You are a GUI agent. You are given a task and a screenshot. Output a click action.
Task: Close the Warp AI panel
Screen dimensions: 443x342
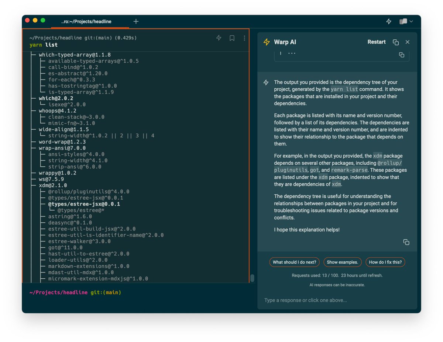(408, 42)
